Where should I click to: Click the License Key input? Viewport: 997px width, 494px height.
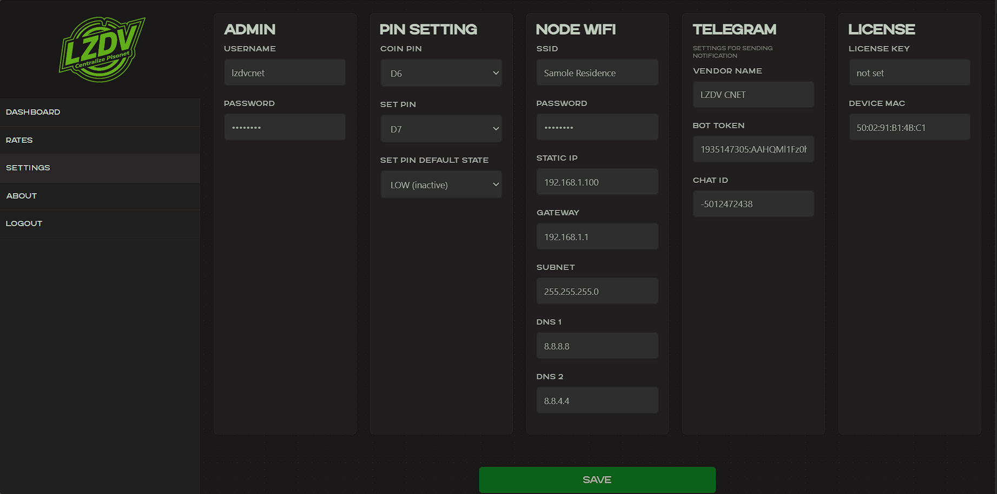909,73
